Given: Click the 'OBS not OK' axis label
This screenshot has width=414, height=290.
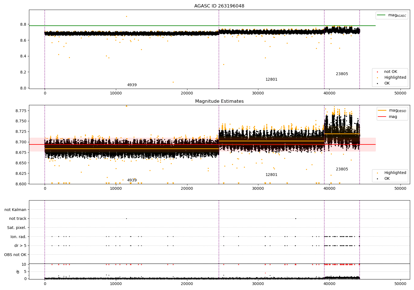Looking at the screenshot, I should point(15,255).
